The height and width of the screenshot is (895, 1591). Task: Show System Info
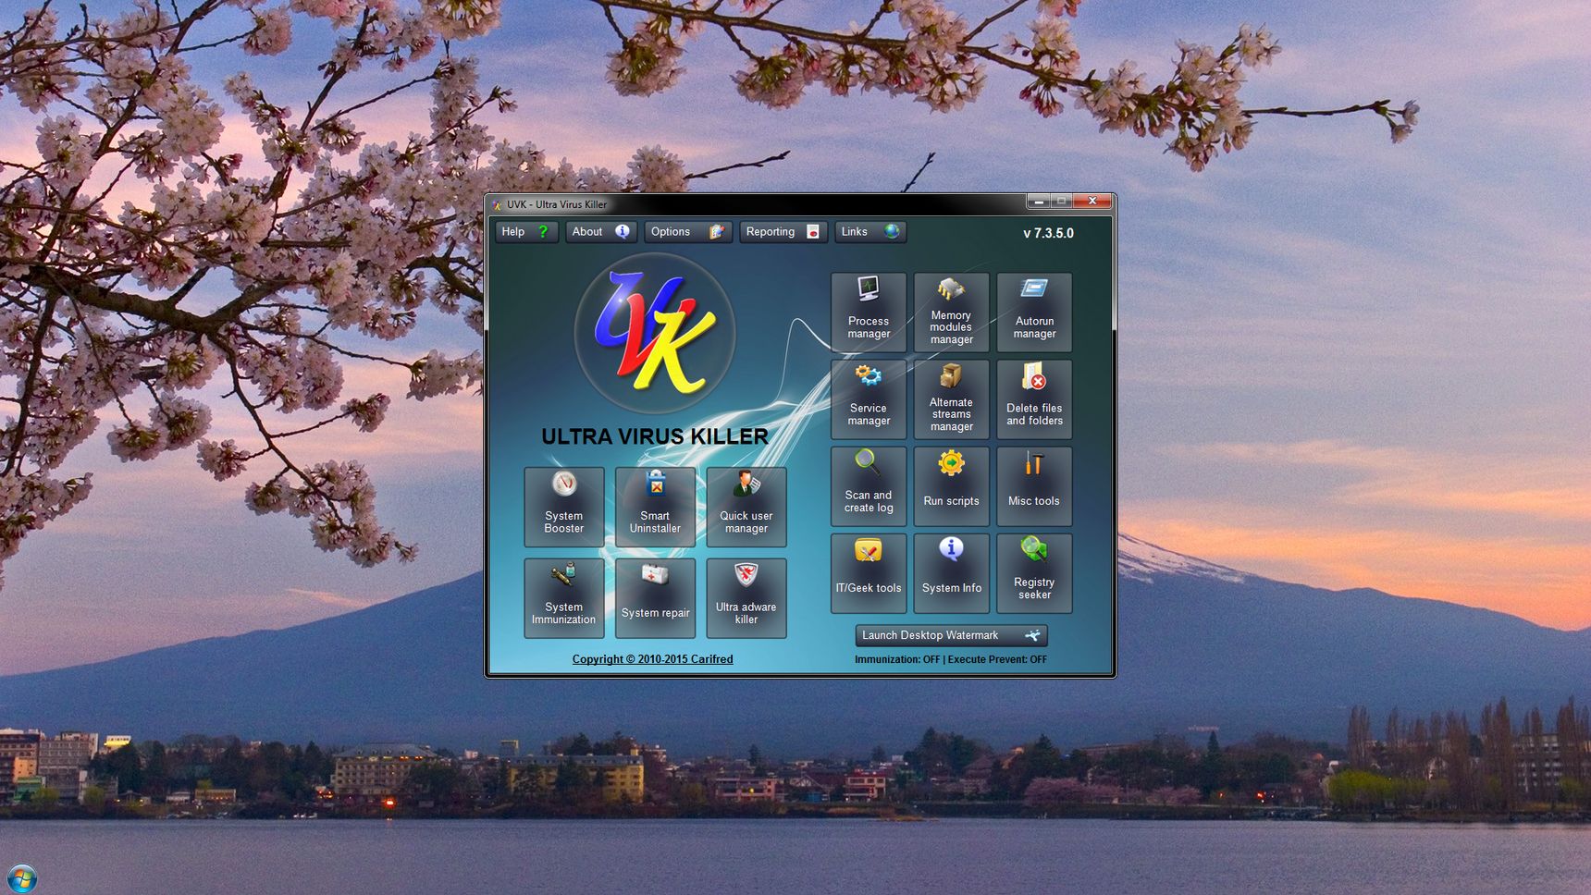(x=951, y=573)
